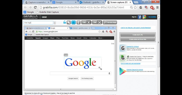182x95 pixels.
Task: Open the Grabilla Web Capture bookmark
Action: point(47,12)
